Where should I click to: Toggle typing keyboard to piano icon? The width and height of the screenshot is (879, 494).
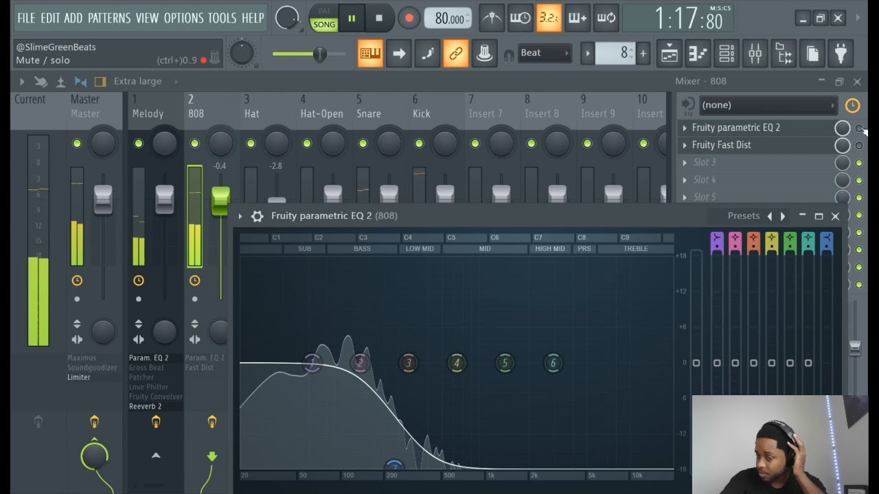[370, 54]
